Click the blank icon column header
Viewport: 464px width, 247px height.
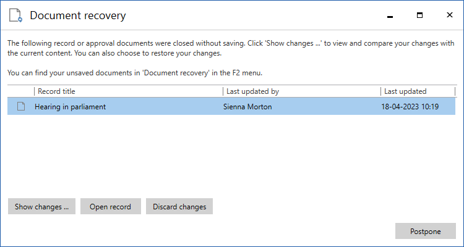coord(20,91)
